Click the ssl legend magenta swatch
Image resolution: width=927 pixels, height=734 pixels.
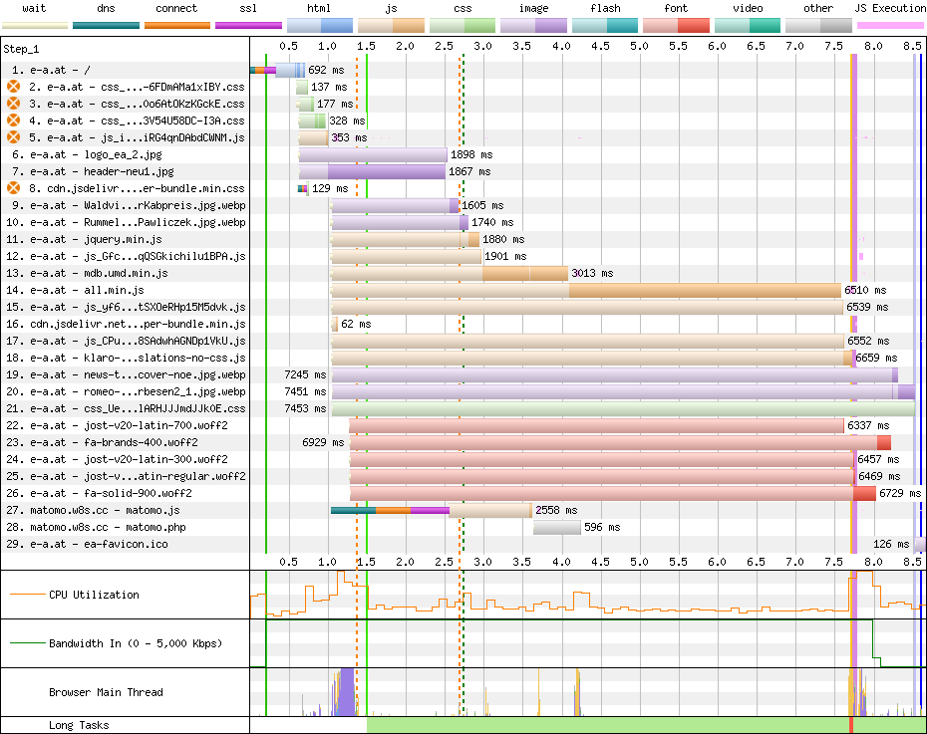[248, 25]
